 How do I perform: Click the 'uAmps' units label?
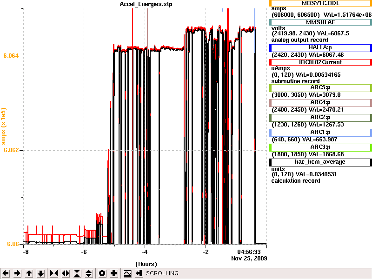coord(280,68)
